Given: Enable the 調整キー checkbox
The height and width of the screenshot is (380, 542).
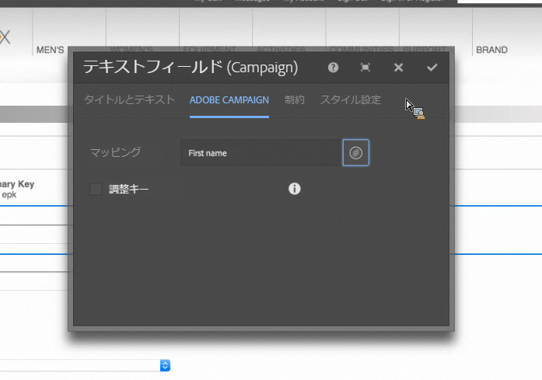Looking at the screenshot, I should pyautogui.click(x=96, y=189).
